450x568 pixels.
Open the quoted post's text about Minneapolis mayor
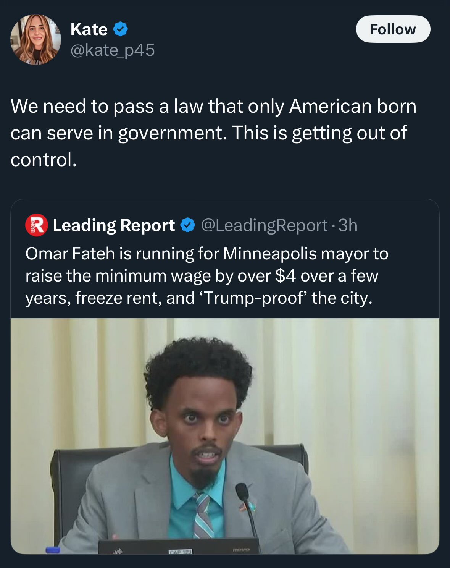point(207,276)
